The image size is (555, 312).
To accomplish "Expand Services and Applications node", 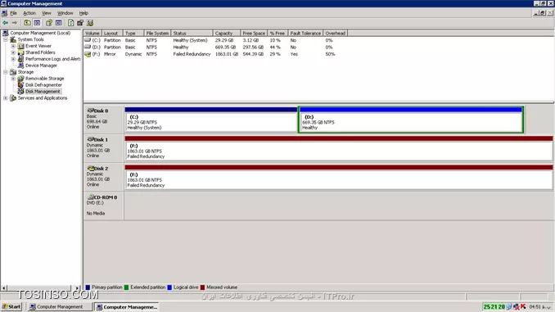I will click(6, 98).
